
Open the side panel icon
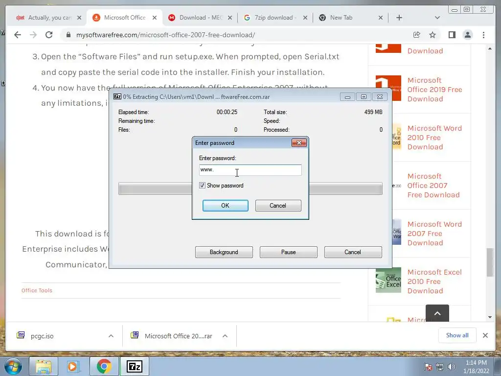452,35
